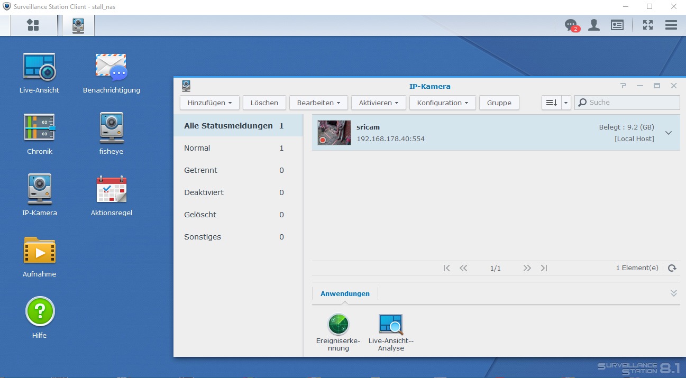Open the user account icon
686x378 pixels.
(x=594, y=25)
